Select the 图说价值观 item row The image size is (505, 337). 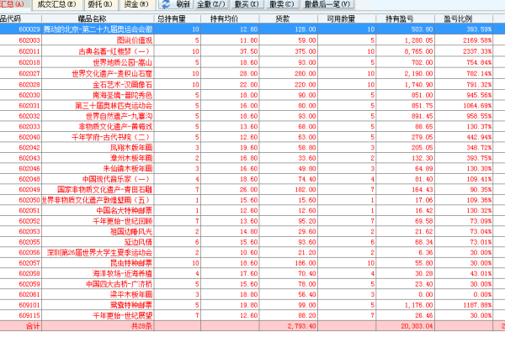coord(252,40)
